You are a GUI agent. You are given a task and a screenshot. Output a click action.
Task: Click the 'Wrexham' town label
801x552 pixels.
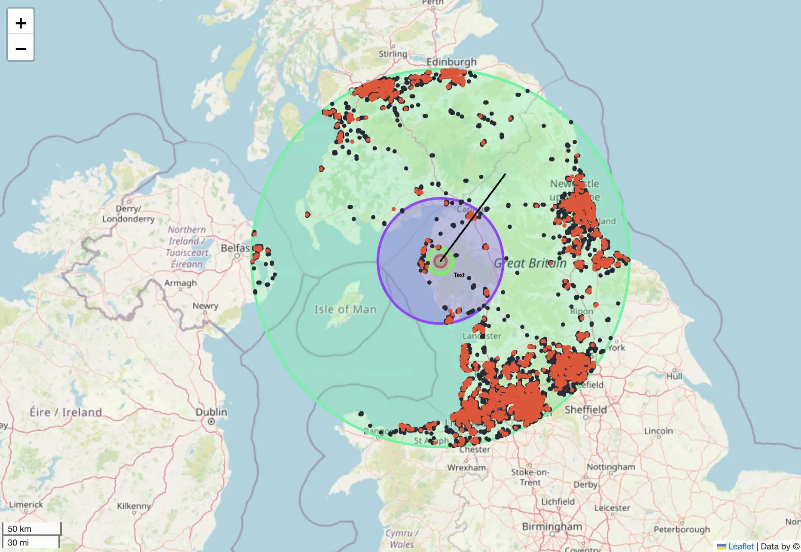click(466, 467)
